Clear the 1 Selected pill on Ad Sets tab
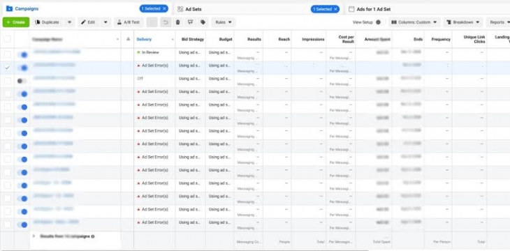 335,9
